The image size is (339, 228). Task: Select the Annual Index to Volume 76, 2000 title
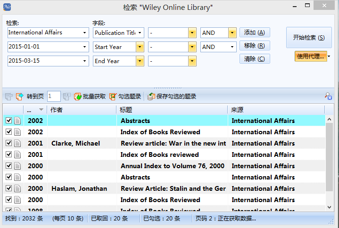[173, 166]
